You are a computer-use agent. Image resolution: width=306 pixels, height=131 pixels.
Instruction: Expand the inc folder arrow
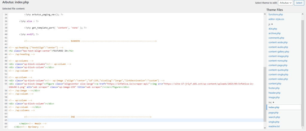tap(274, 102)
